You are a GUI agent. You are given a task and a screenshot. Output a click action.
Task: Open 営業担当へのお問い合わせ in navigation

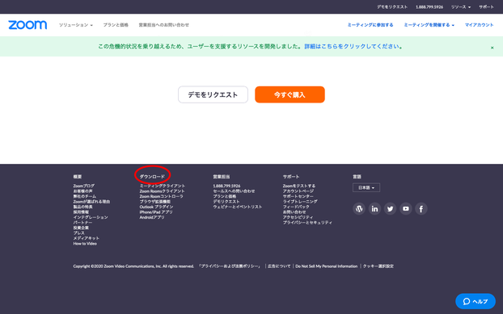pos(163,25)
